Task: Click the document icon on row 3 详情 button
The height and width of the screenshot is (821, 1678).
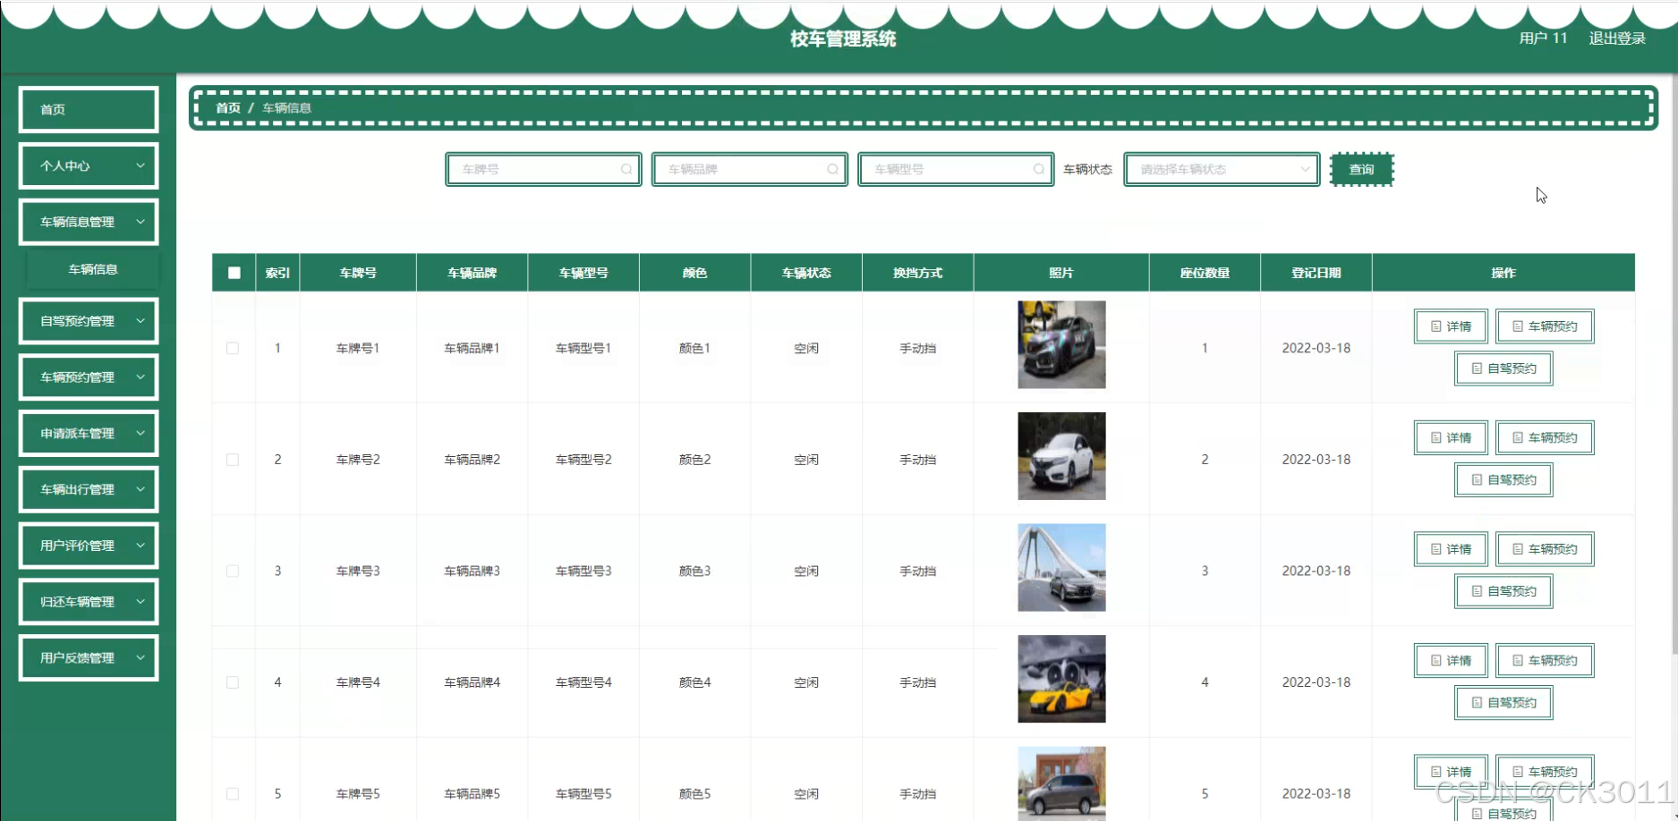Action: 1435,548
